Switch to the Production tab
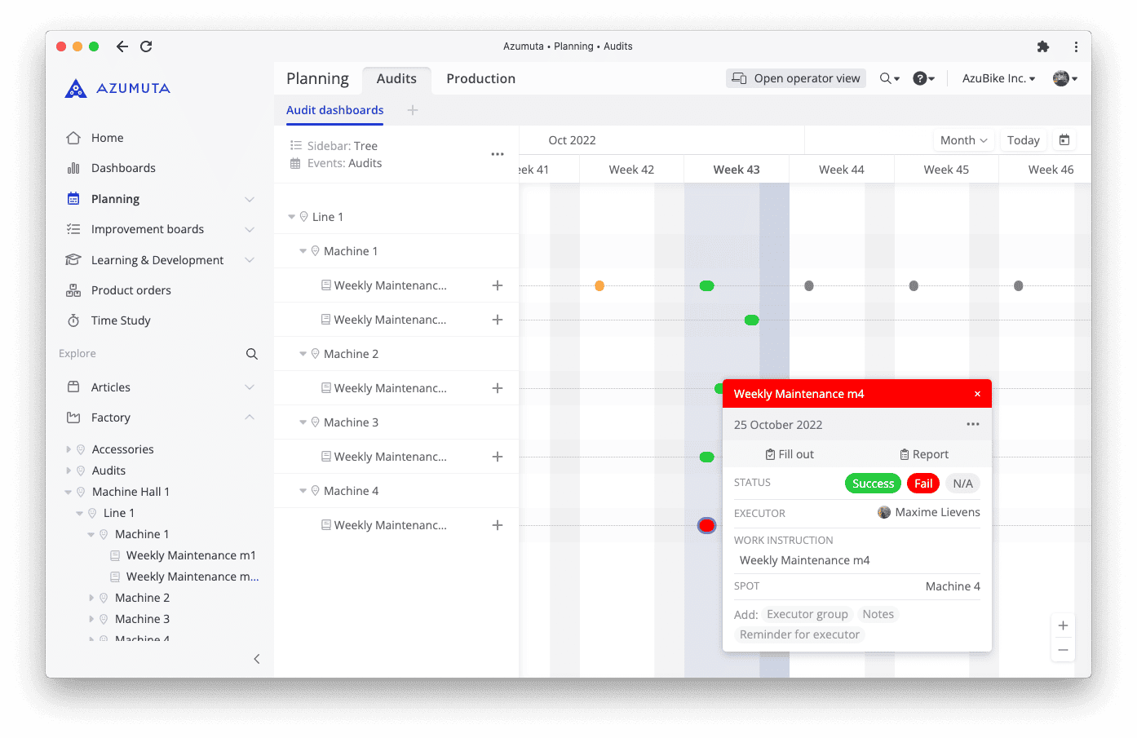1137x738 pixels. click(x=480, y=78)
